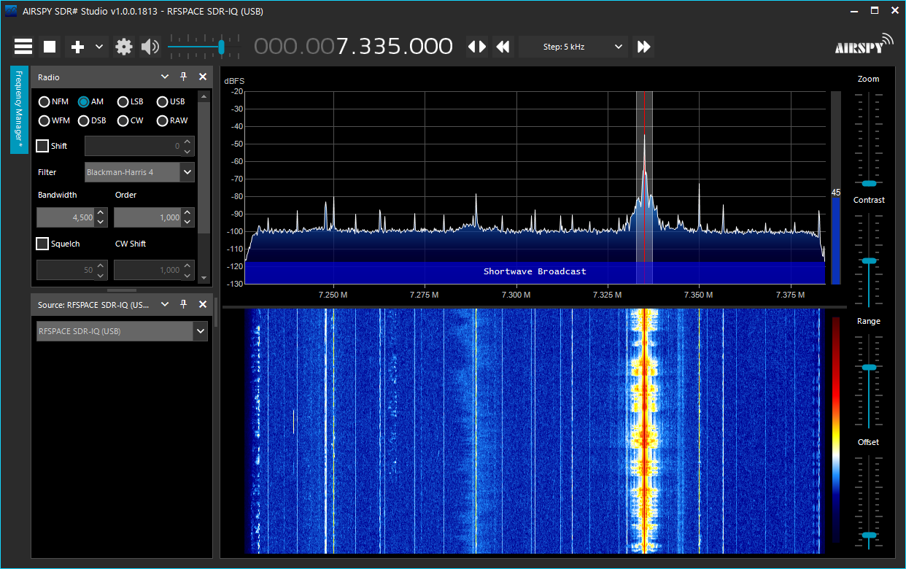Pin the Radio panel
Screen dimensions: 906x569
point(184,77)
